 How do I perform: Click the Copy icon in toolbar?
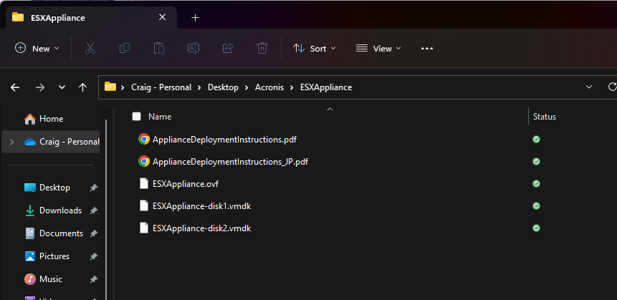(125, 49)
